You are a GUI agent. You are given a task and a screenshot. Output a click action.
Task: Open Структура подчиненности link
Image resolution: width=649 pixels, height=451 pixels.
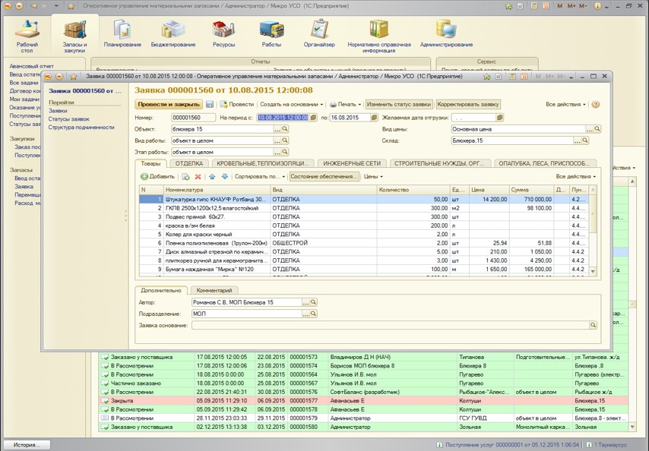[81, 128]
